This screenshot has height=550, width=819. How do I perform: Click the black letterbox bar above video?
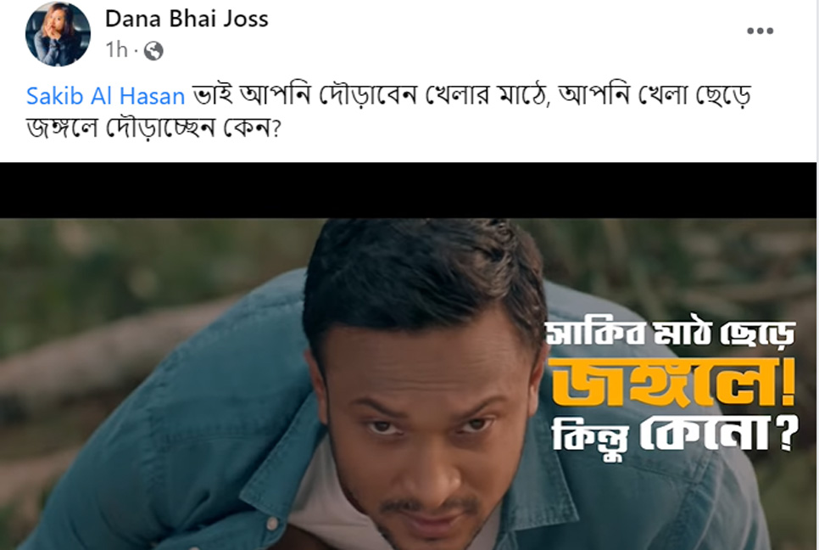408,190
